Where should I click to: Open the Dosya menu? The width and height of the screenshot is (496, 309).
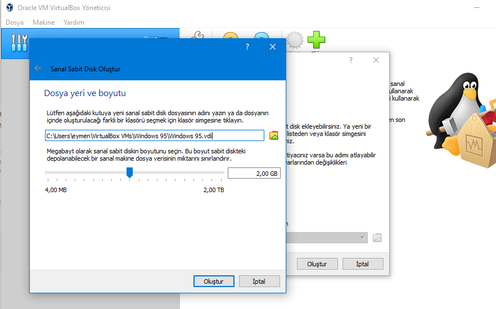[x=15, y=22]
